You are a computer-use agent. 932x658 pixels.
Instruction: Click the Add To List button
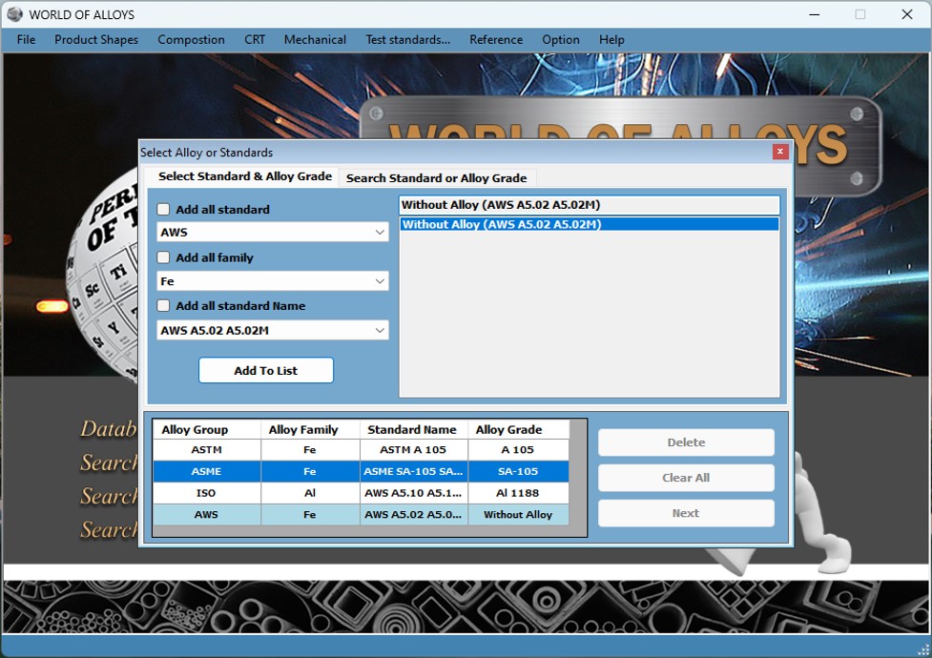coord(266,370)
